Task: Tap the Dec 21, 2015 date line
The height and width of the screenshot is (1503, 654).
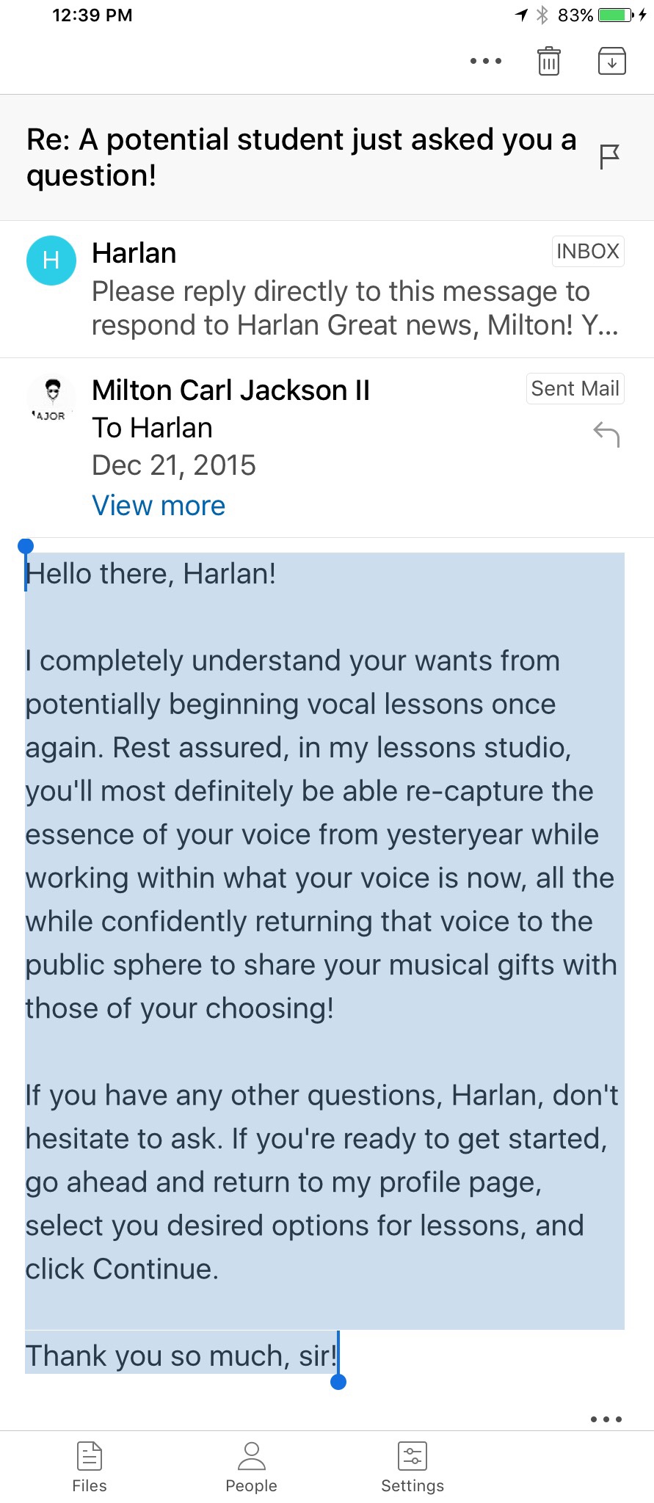Action: [x=173, y=465]
